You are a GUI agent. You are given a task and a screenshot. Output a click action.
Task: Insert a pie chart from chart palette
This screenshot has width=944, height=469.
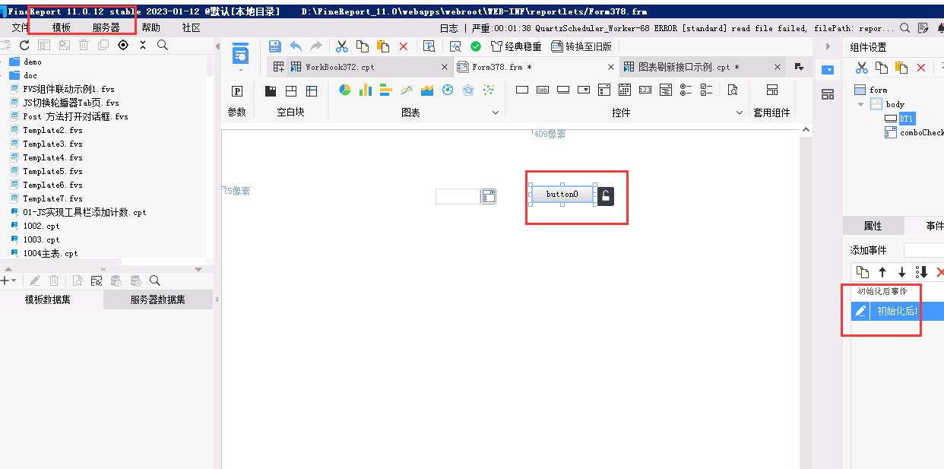[344, 90]
